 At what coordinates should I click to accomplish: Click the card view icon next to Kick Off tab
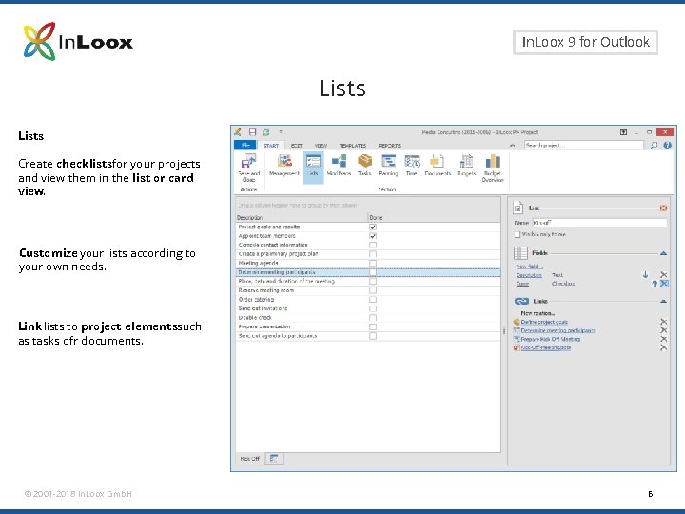tap(274, 459)
